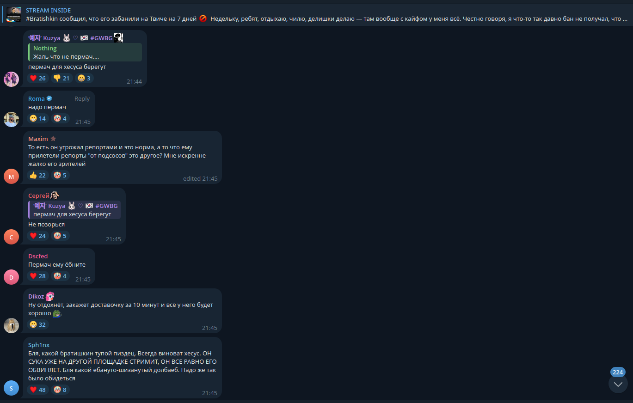
Task: Open quoted Kuzya message in Sergey's reply
Action: 74,210
